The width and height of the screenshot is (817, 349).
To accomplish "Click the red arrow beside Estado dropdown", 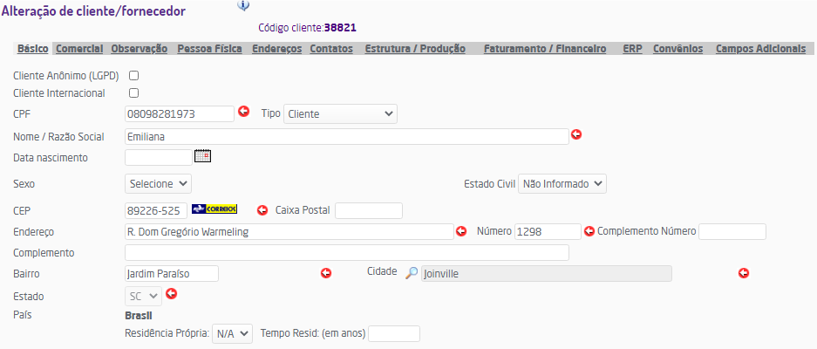I will coord(172,294).
